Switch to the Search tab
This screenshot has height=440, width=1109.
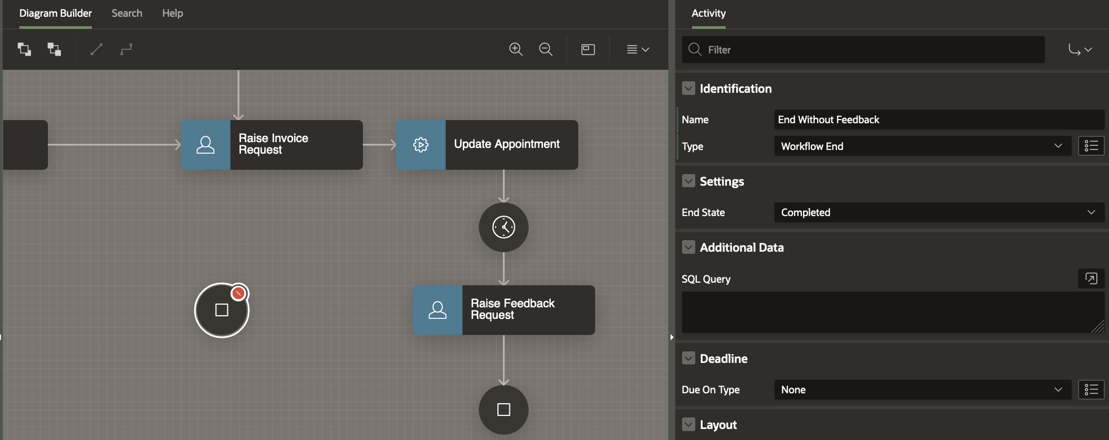click(x=127, y=13)
